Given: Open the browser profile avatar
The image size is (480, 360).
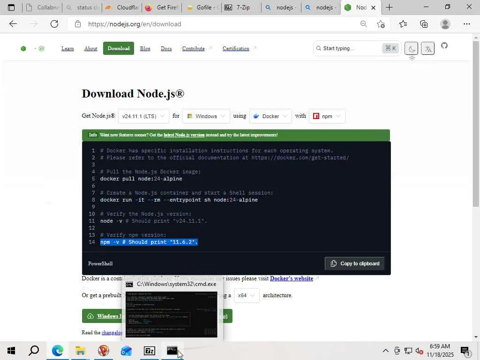Looking at the screenshot, I should pos(445,24).
